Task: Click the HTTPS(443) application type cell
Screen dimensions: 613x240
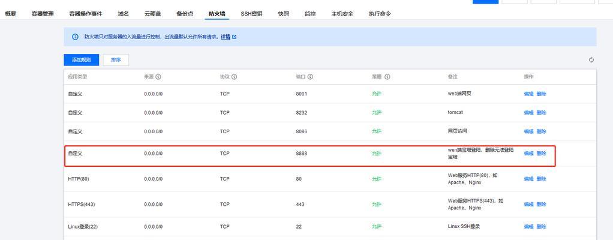Action: pos(82,205)
